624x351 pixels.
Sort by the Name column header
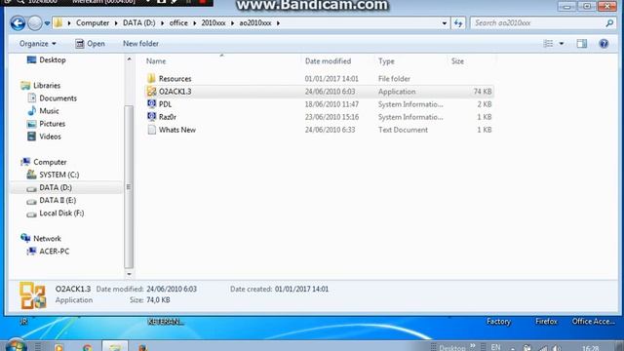coord(156,61)
